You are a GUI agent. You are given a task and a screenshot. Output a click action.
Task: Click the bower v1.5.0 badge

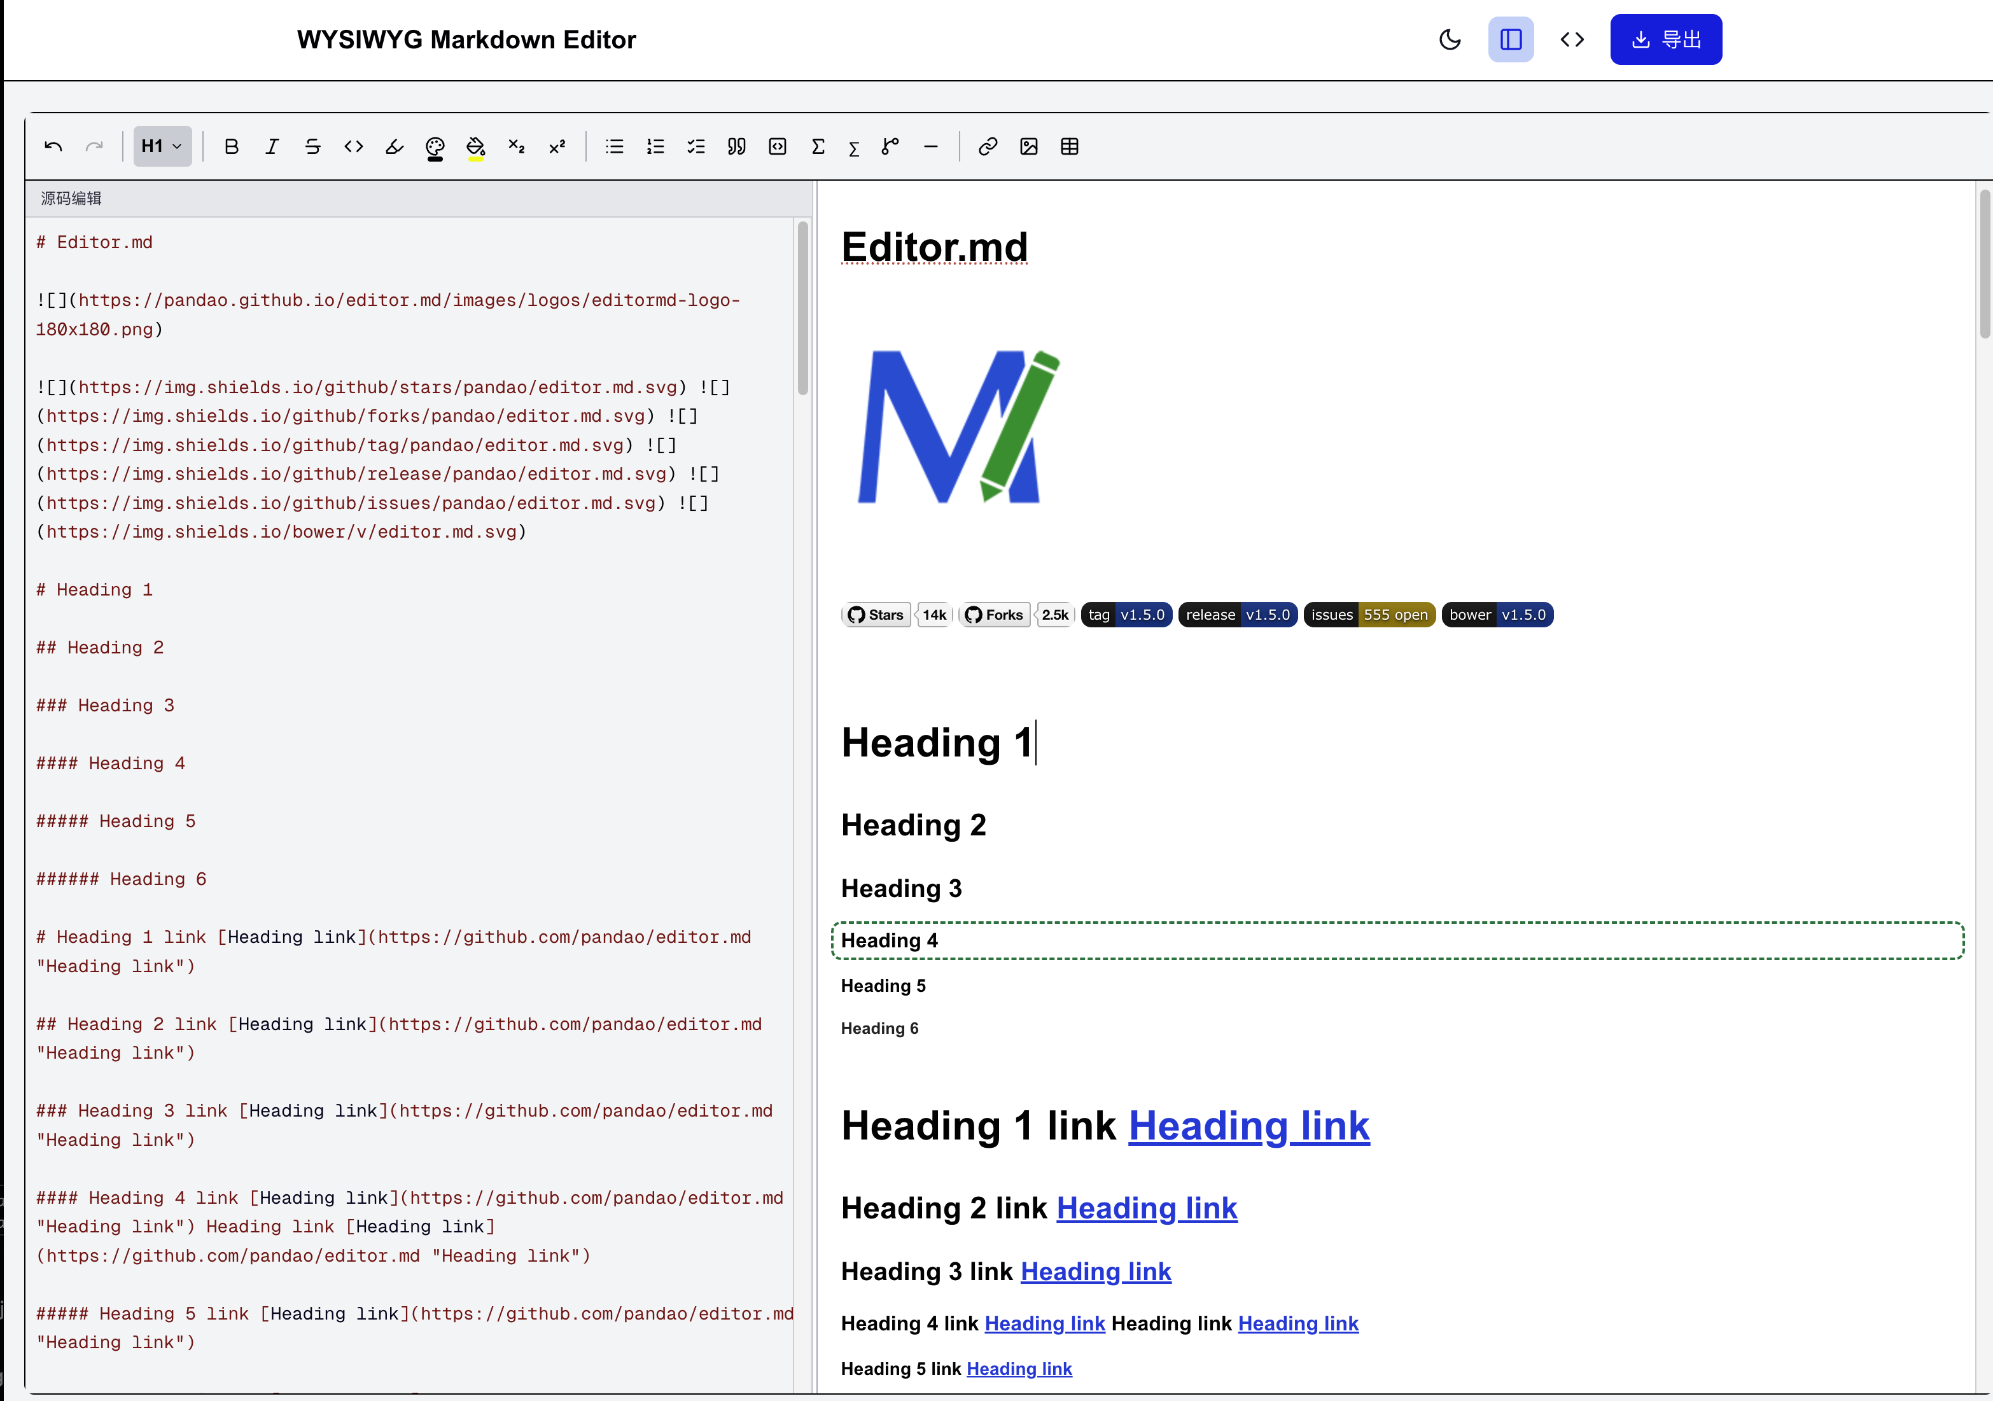click(1497, 615)
